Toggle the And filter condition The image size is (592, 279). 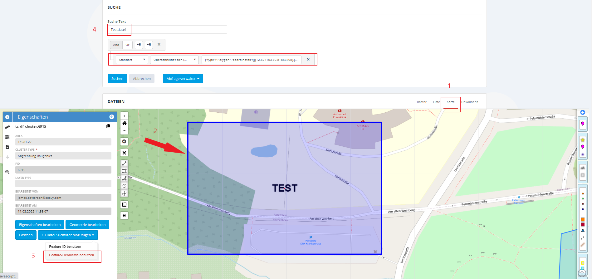(x=116, y=45)
